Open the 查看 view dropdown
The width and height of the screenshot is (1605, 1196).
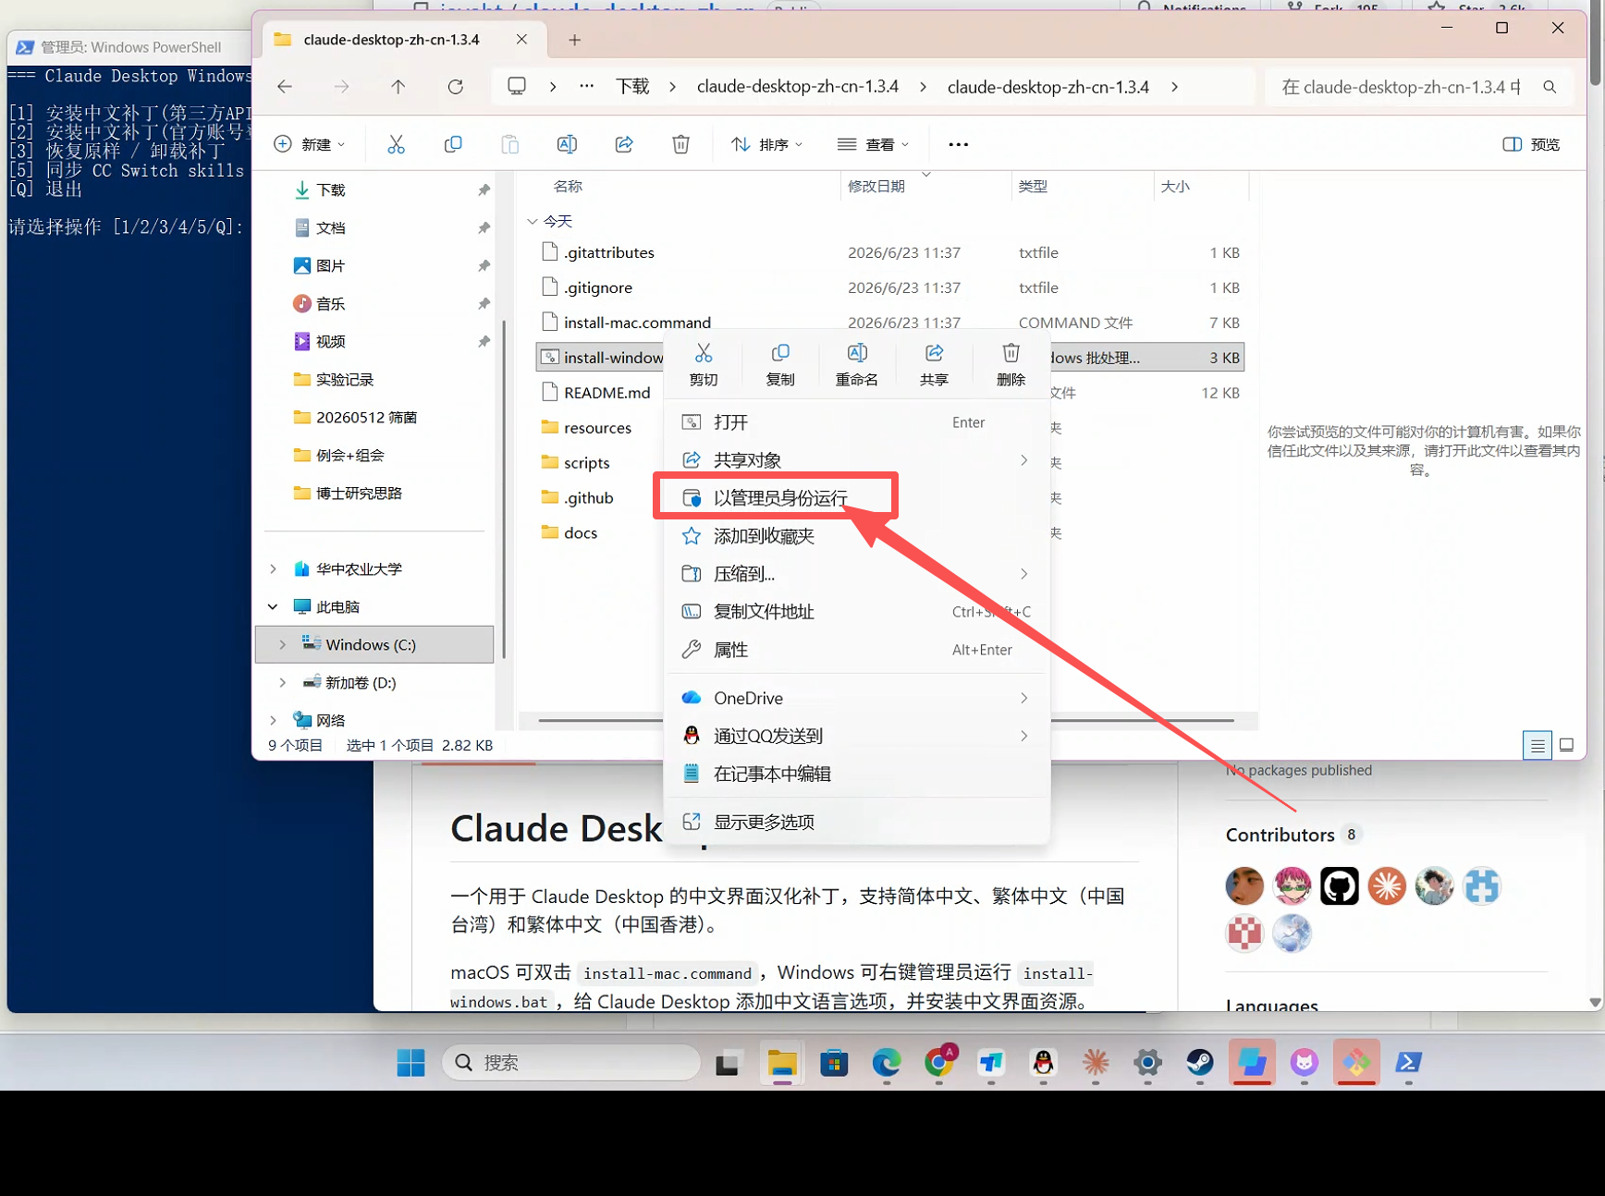coord(873,144)
